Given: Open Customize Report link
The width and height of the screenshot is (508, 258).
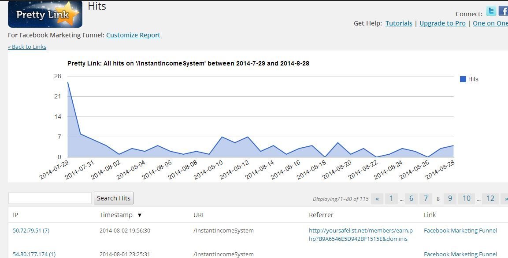Looking at the screenshot, I should (133, 35).
